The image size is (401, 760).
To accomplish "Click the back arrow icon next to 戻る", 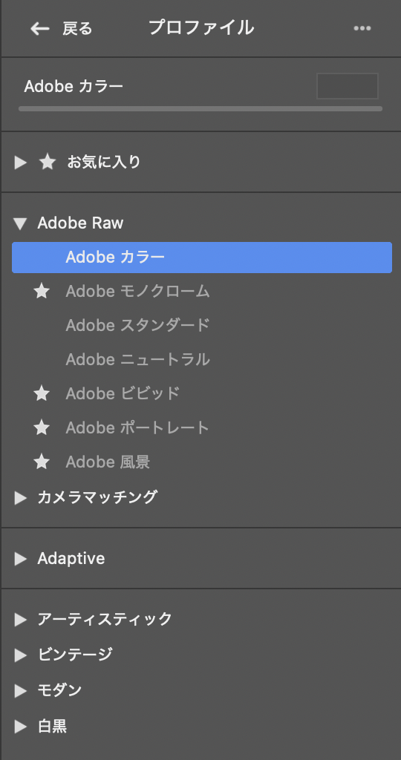I will pos(40,29).
